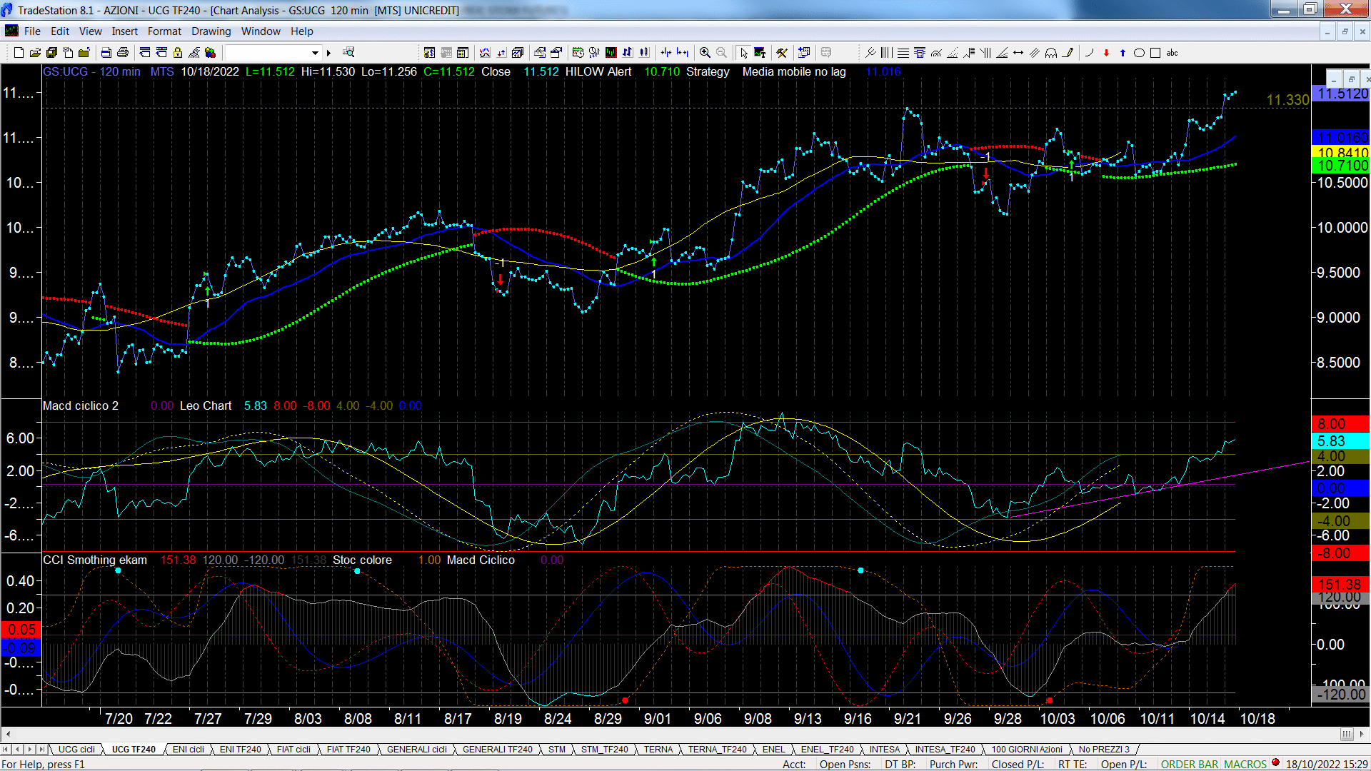Click the New document icon in toolbar

[x=19, y=53]
